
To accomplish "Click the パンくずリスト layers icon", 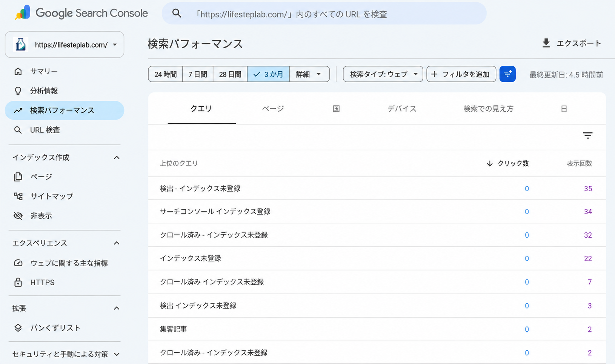I will coord(18,328).
